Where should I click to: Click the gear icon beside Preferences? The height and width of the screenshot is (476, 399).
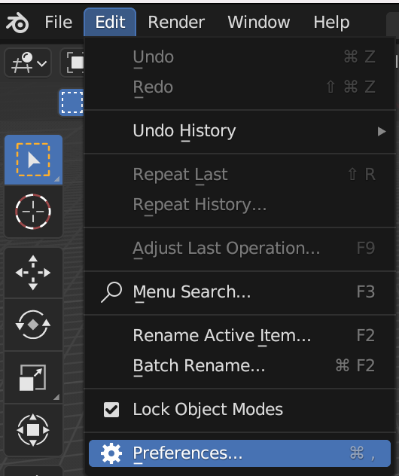pos(111,453)
